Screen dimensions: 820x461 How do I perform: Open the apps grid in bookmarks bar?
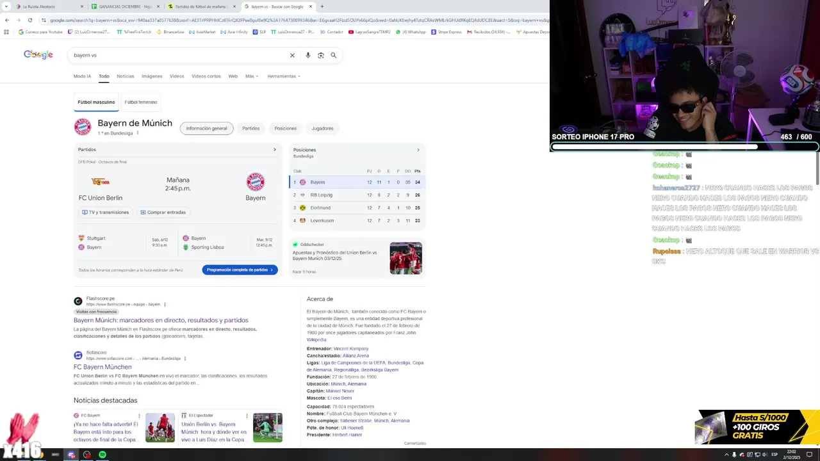click(x=6, y=31)
